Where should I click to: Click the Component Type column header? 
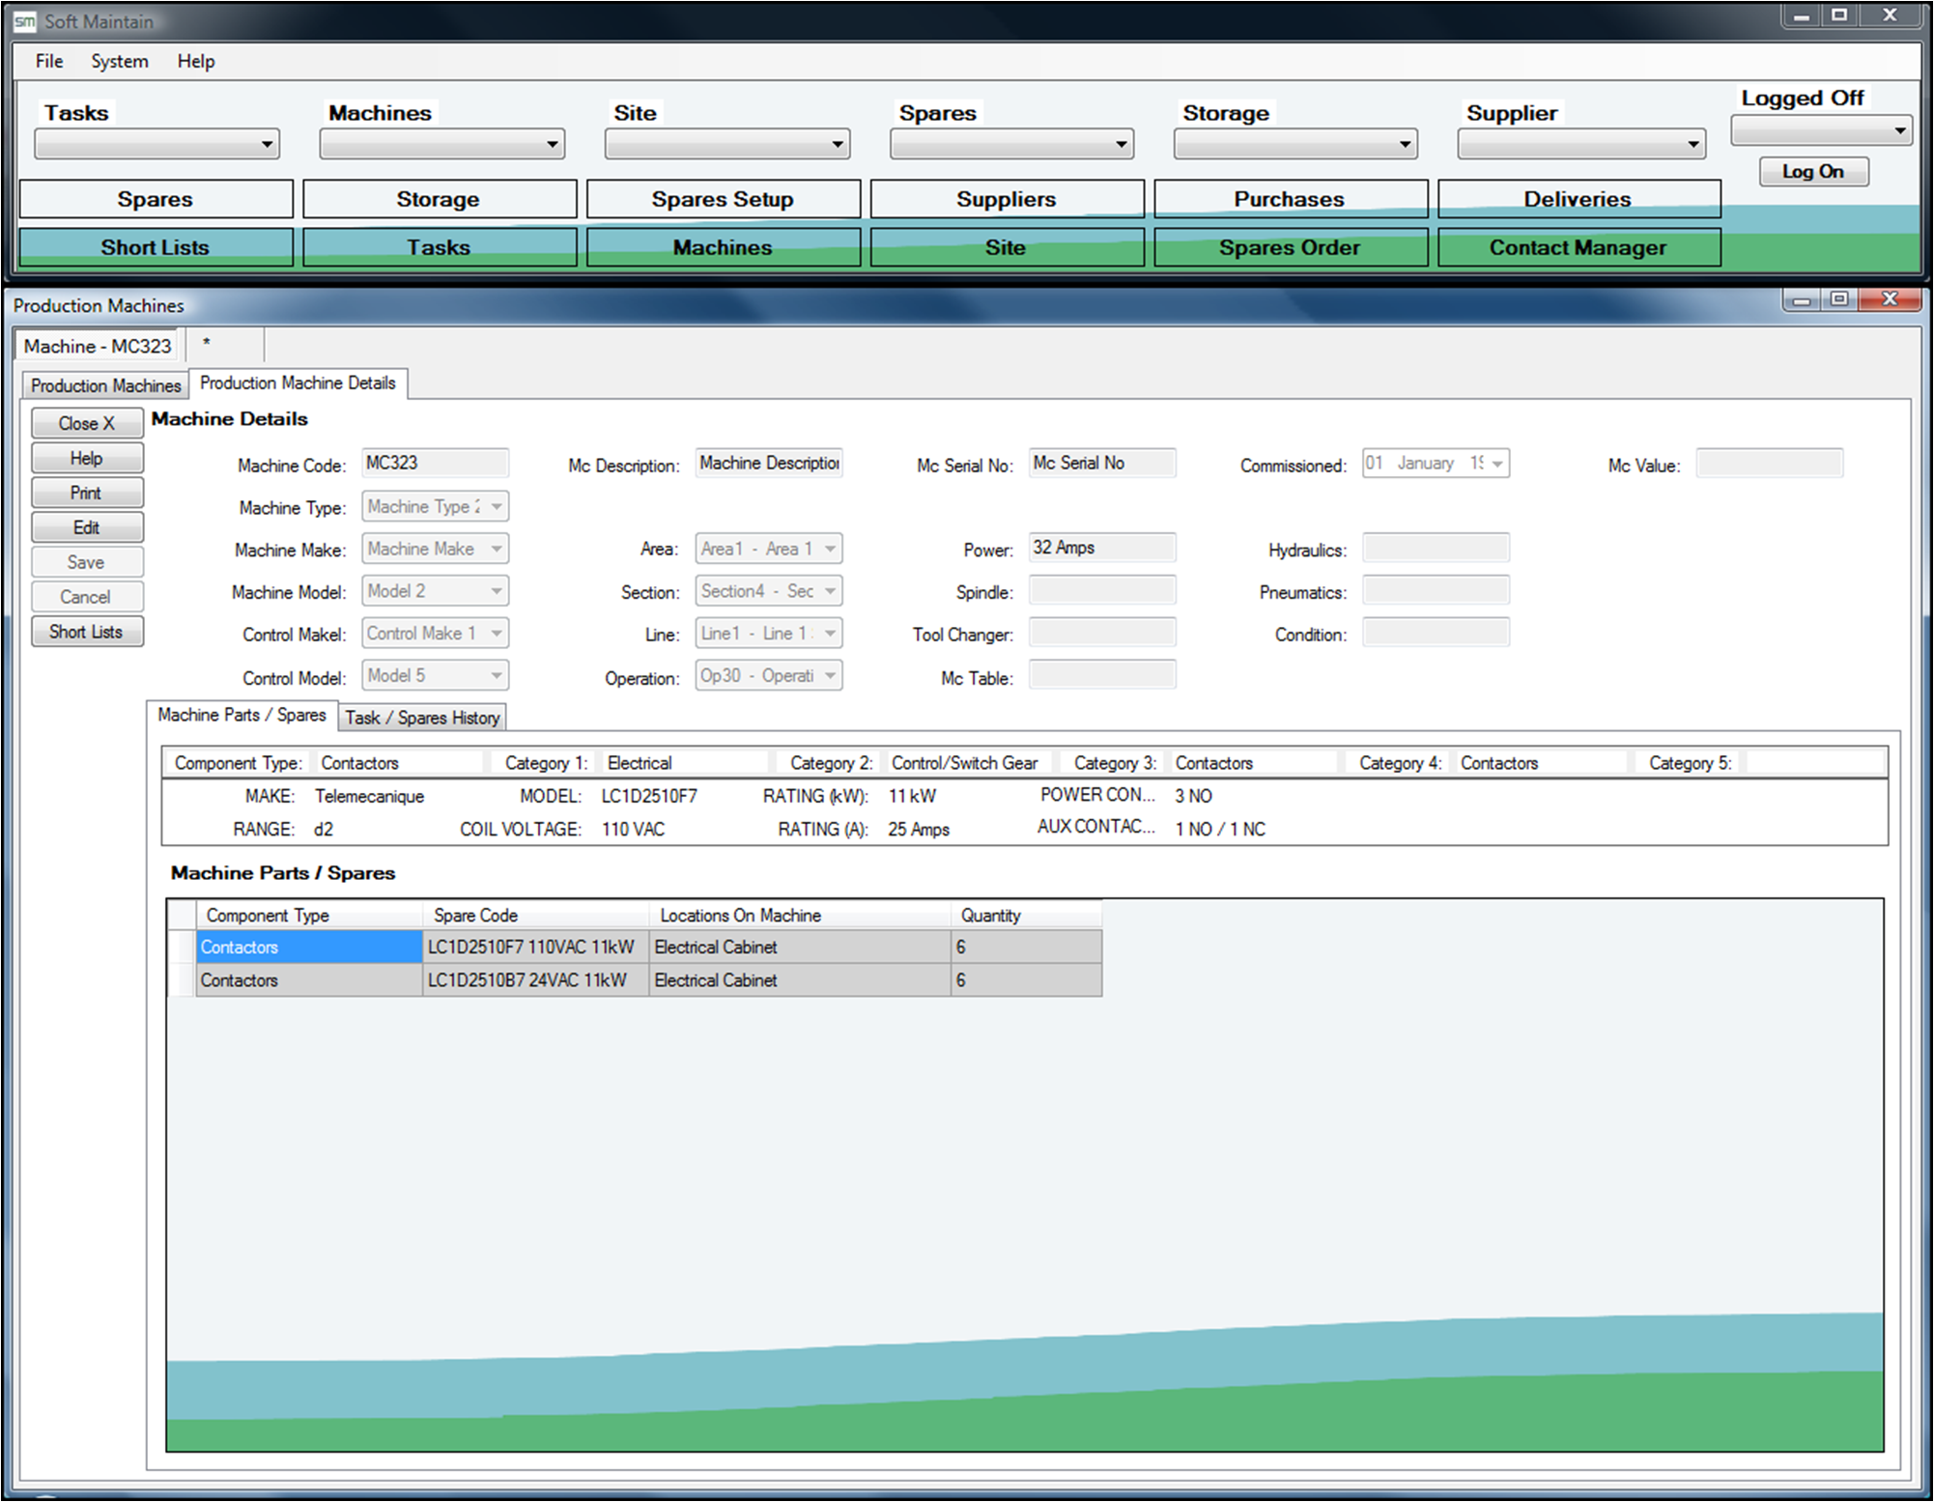pos(309,915)
